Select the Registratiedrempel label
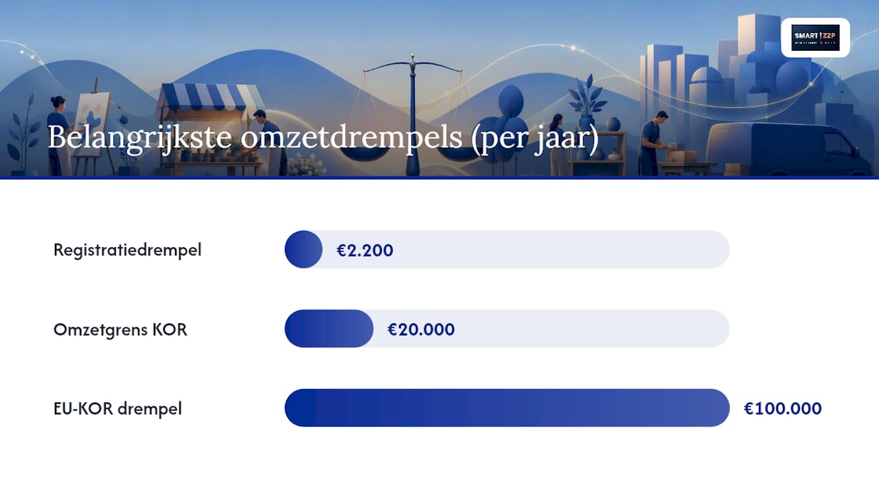The image size is (879, 494). pyautogui.click(x=128, y=250)
